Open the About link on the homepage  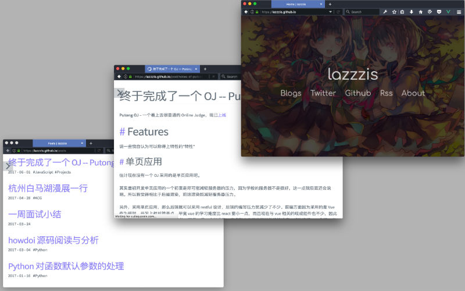coord(413,93)
